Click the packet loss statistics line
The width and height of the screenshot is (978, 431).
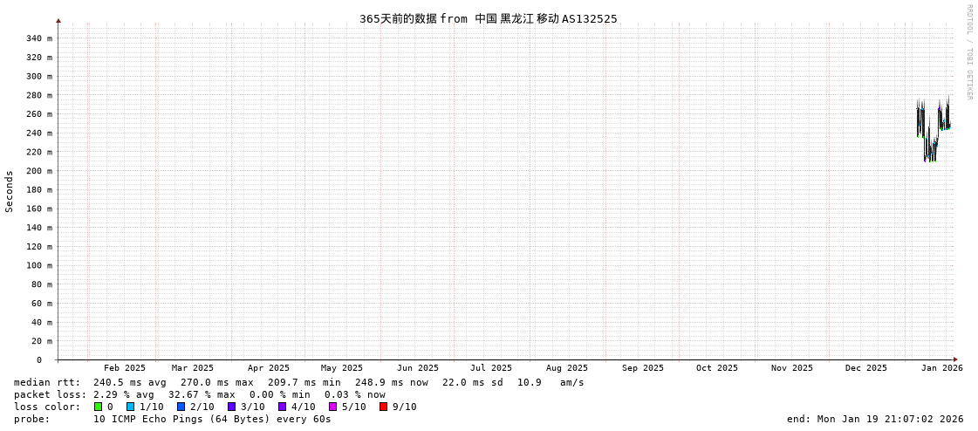[x=199, y=394]
